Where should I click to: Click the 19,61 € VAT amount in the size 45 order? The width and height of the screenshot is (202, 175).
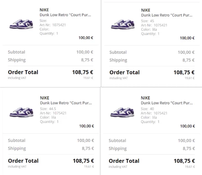190,78
